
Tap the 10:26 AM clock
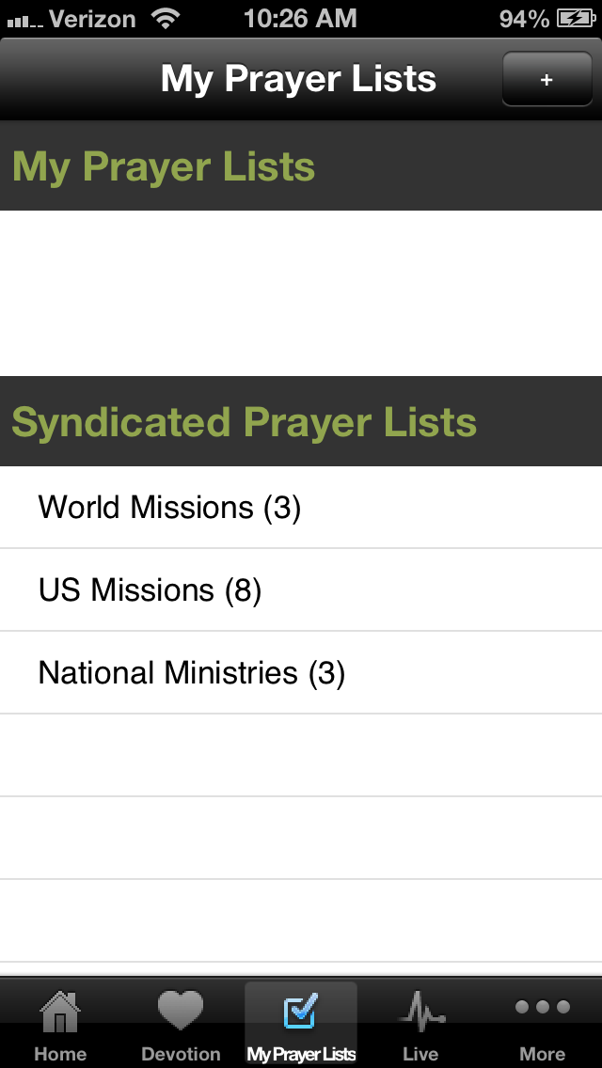click(300, 18)
